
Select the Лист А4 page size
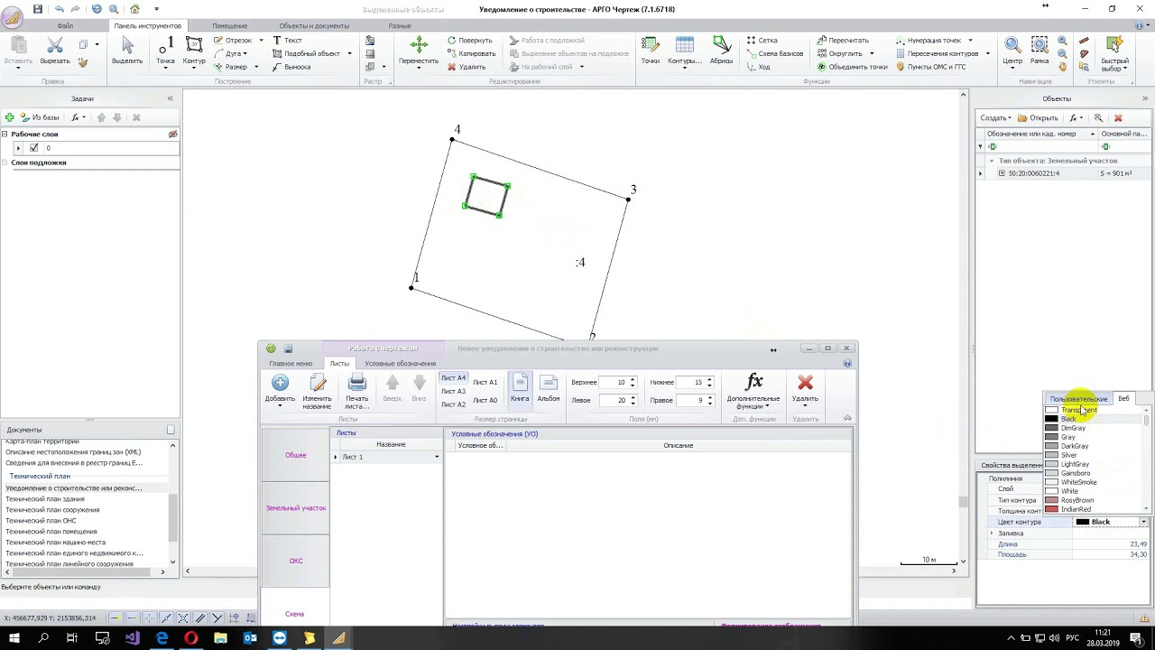pos(453,378)
